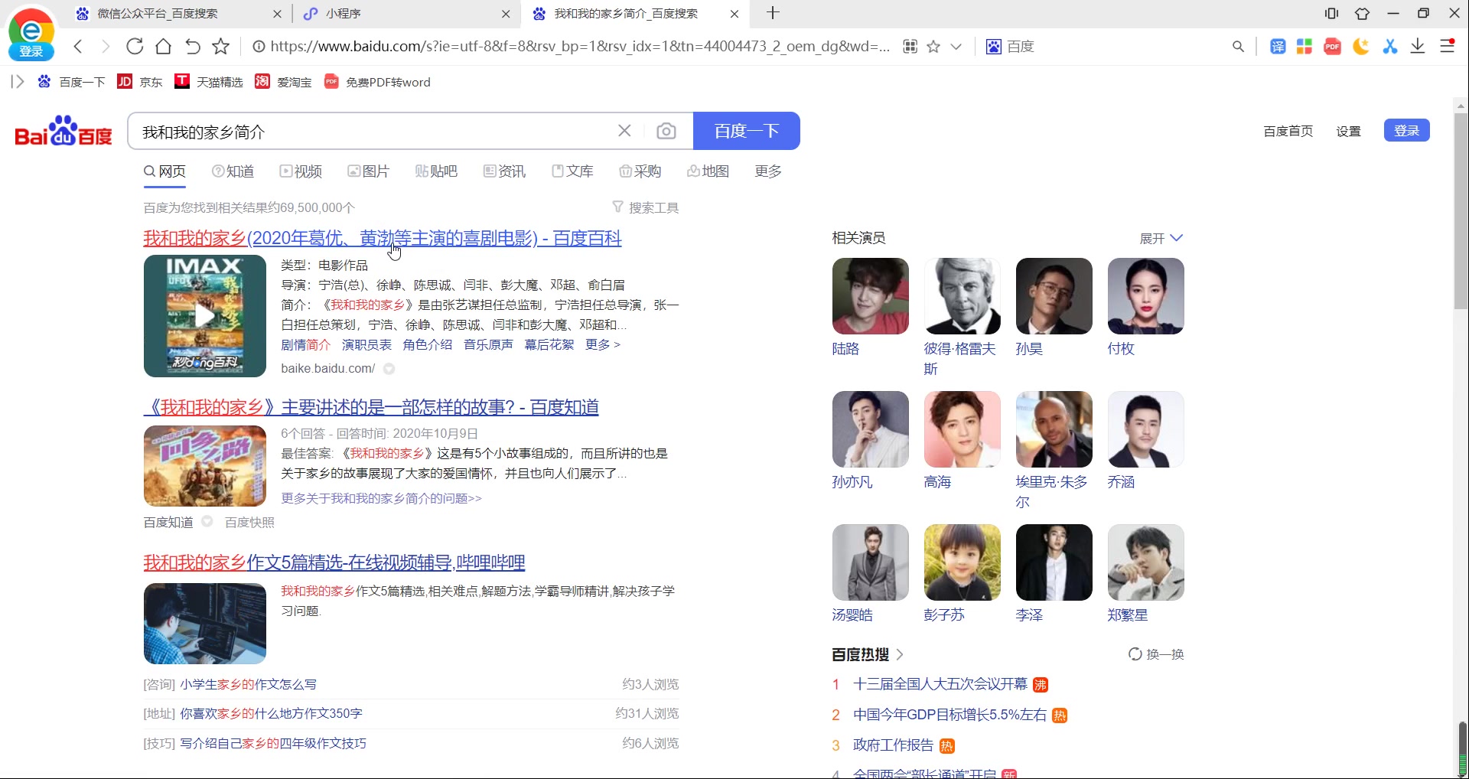The width and height of the screenshot is (1469, 779).
Task: Open the QR code icon in address bar
Action: tap(910, 47)
